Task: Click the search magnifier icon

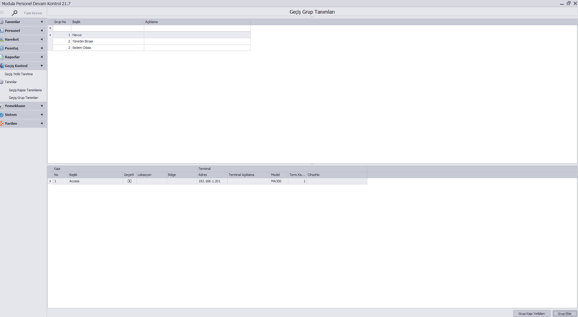Action: 14,13
